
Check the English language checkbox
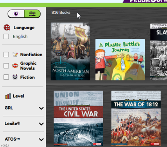[x=6, y=36]
